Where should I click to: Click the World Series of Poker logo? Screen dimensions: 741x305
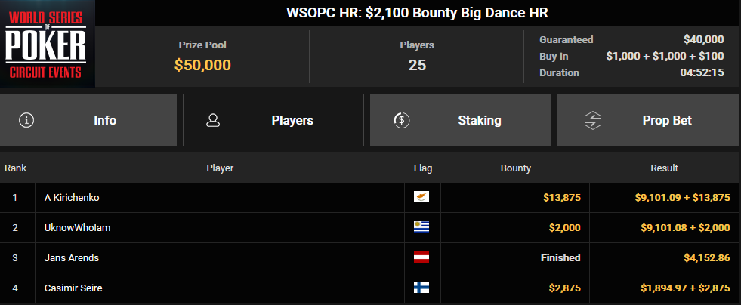point(46,44)
